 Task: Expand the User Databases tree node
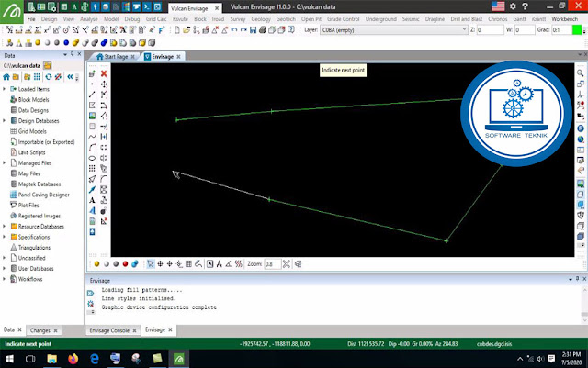coord(4,268)
